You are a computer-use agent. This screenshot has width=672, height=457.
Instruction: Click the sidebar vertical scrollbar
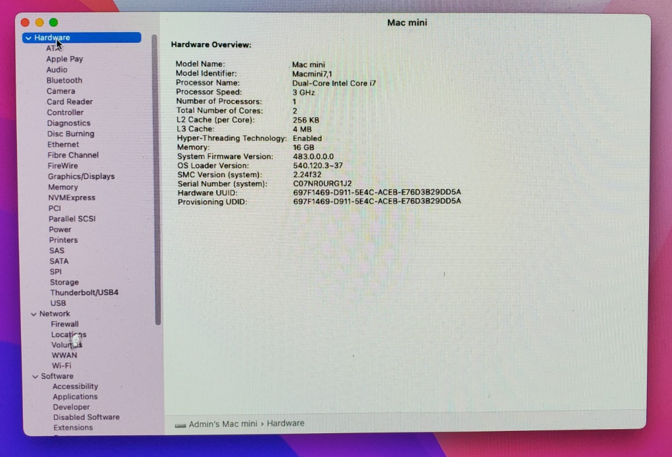click(157, 179)
